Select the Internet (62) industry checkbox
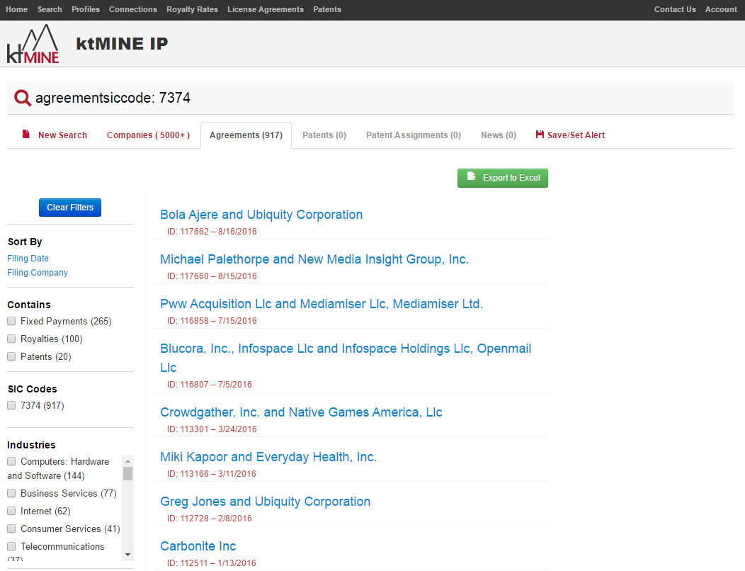The width and height of the screenshot is (745, 571). 11,511
